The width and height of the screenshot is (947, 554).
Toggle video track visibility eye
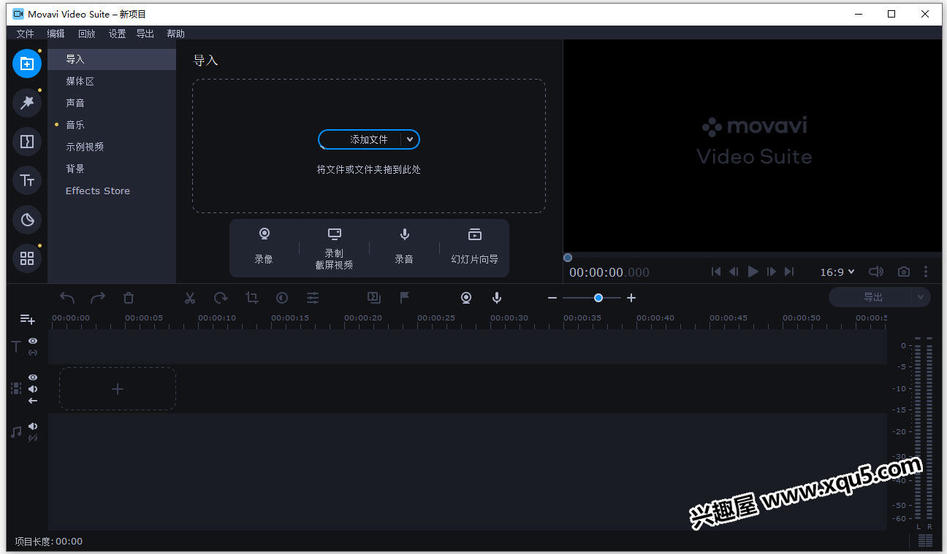point(33,377)
